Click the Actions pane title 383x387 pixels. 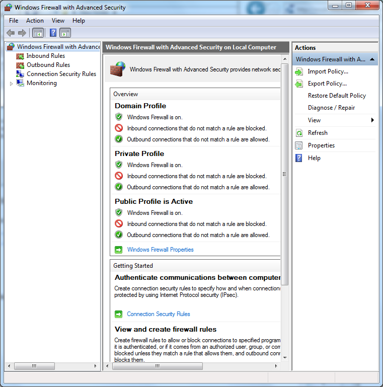click(305, 48)
